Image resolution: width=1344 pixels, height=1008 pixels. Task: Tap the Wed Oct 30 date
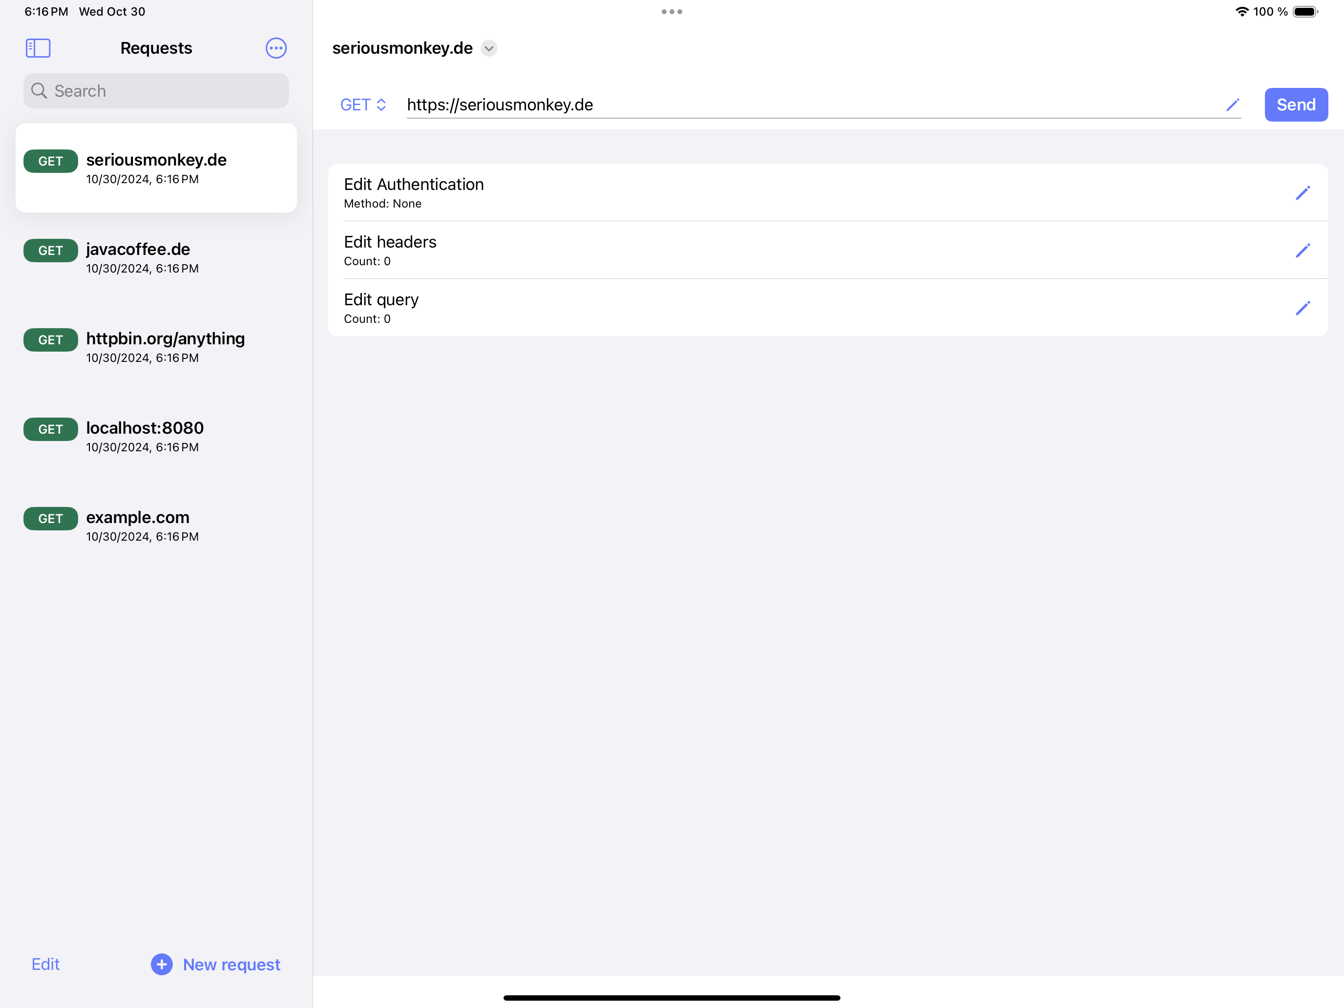pyautogui.click(x=112, y=12)
